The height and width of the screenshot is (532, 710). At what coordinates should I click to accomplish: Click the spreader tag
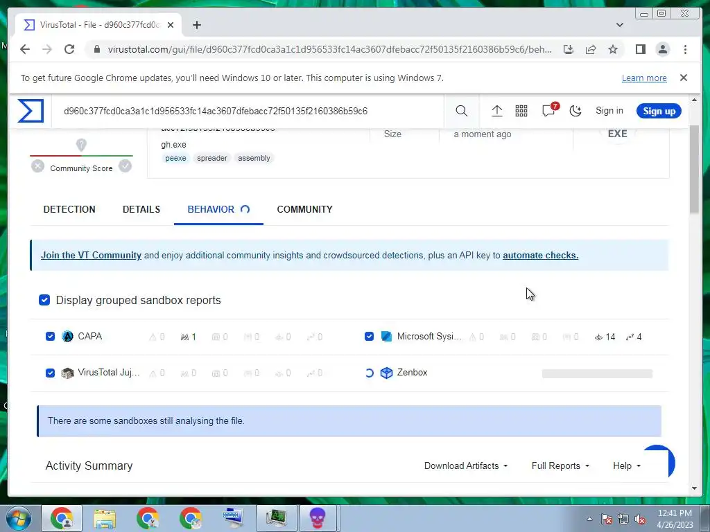click(x=212, y=158)
